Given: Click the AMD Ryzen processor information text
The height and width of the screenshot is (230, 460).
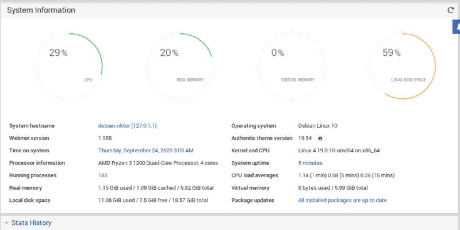Looking at the screenshot, I should click(x=155, y=163).
